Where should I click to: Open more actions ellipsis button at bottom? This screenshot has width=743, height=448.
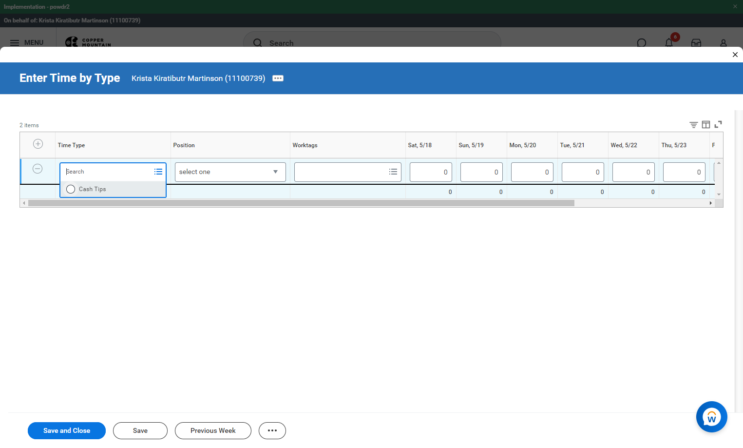272,430
